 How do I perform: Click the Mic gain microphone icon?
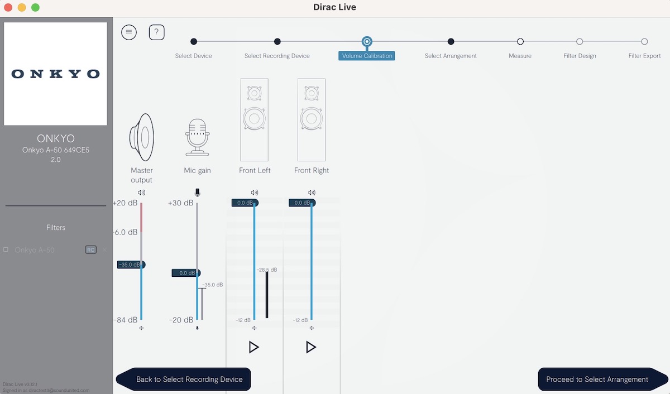click(x=197, y=137)
